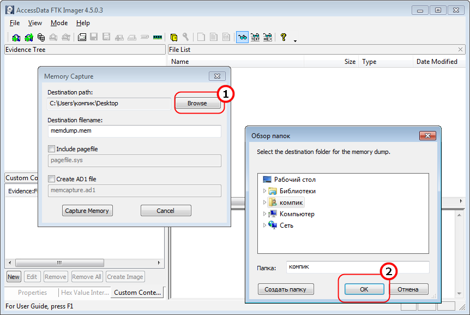Viewport: 470px width, 315px height.
Task: Click right arrow of Custom Content scrollbar
Action: 159,263
